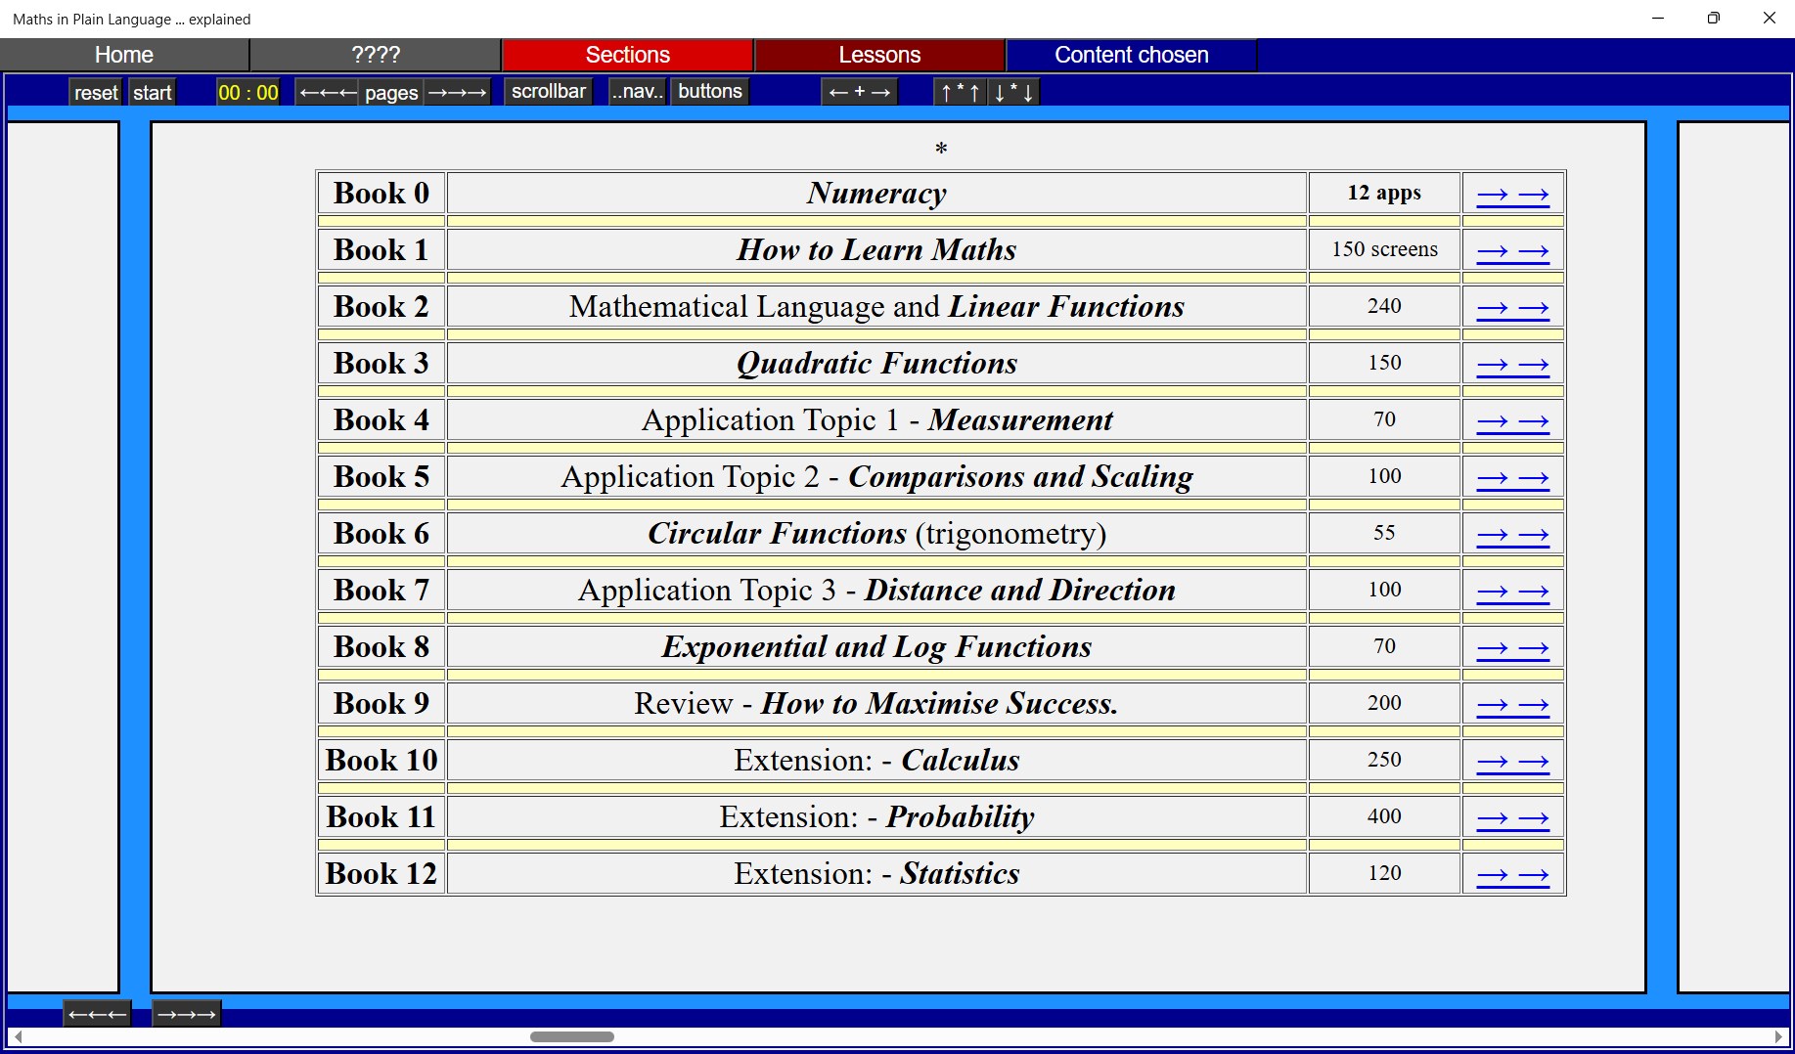The height and width of the screenshot is (1054, 1795).
Task: Switch to the Home tab
Action: (x=124, y=55)
